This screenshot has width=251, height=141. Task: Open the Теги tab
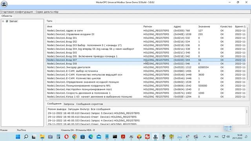point(49,21)
